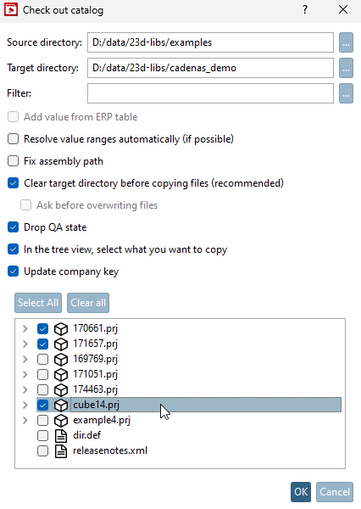Click the cube icon of 170661.prj

click(61, 329)
